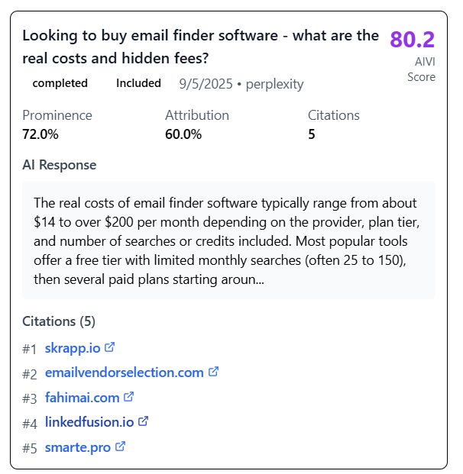The image size is (463, 474).
Task: Click the Attribution 60.0% metric
Action: click(197, 124)
